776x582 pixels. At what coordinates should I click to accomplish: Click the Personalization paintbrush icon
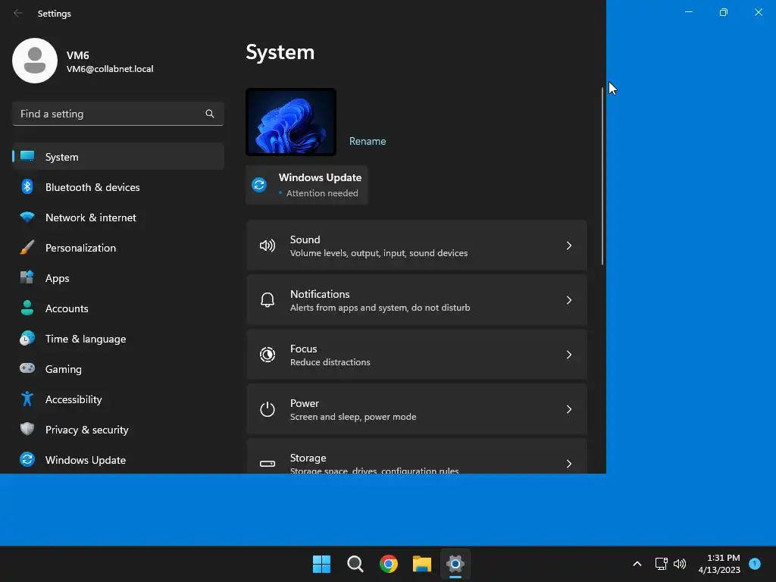27,248
